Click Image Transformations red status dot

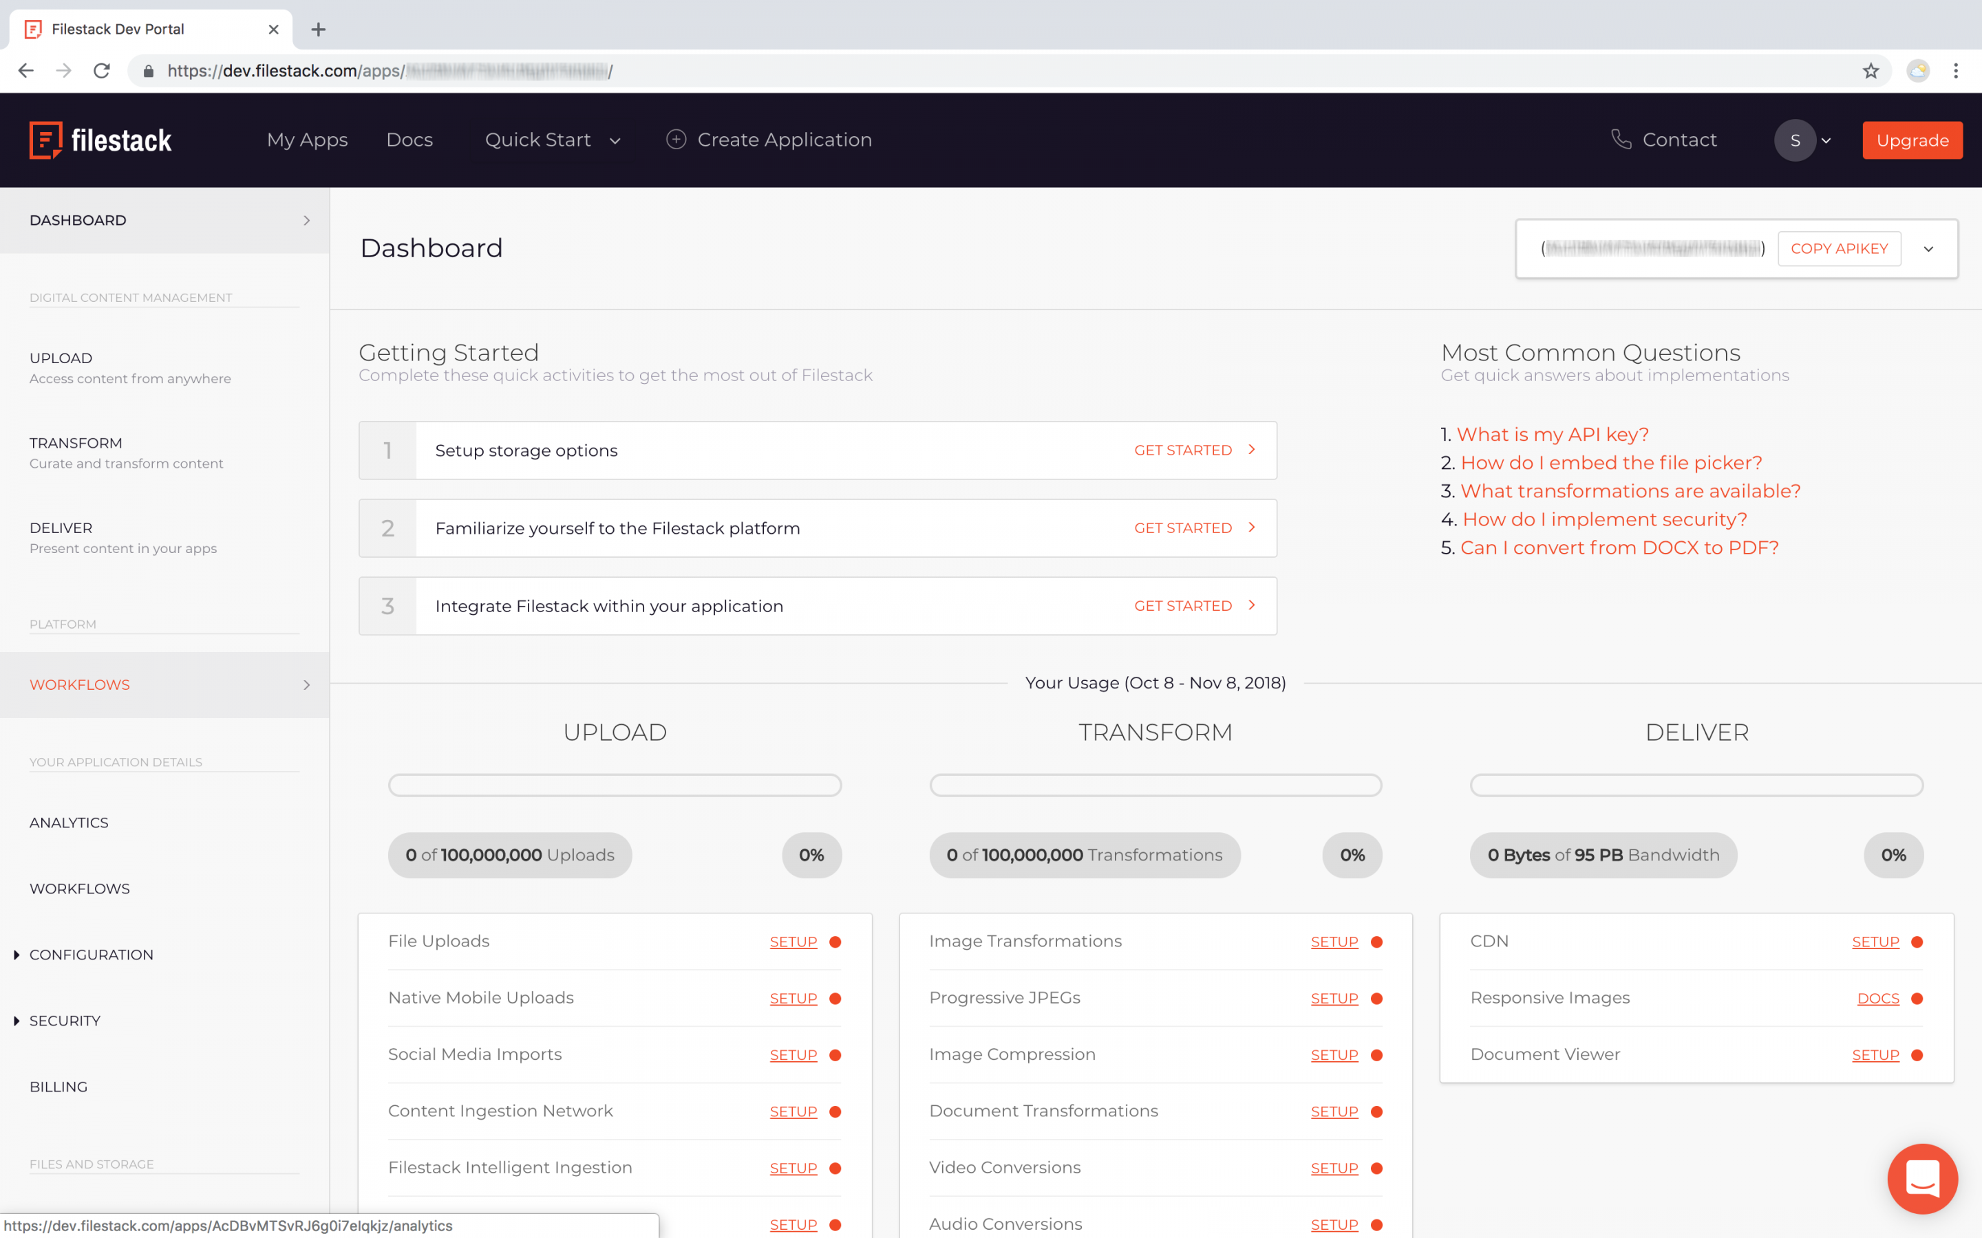tap(1377, 942)
